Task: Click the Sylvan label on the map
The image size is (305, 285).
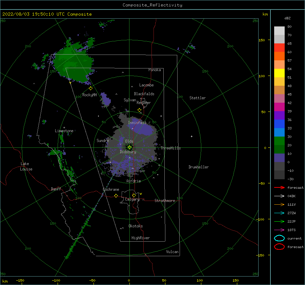Action: (x=130, y=100)
